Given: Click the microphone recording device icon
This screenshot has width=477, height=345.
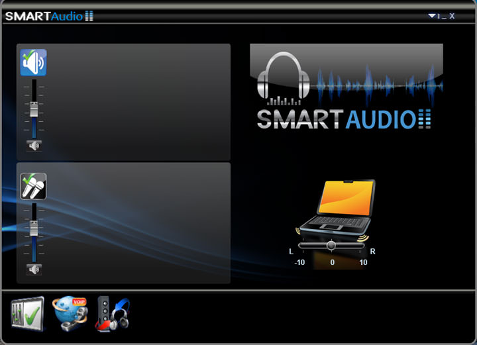Looking at the screenshot, I should coord(33,187).
